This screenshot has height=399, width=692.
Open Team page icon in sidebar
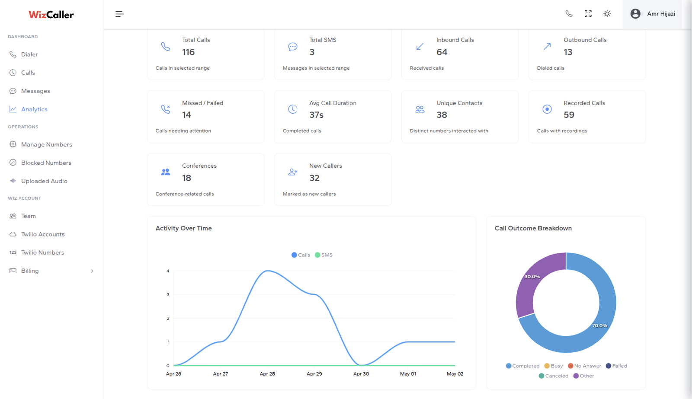[13, 216]
